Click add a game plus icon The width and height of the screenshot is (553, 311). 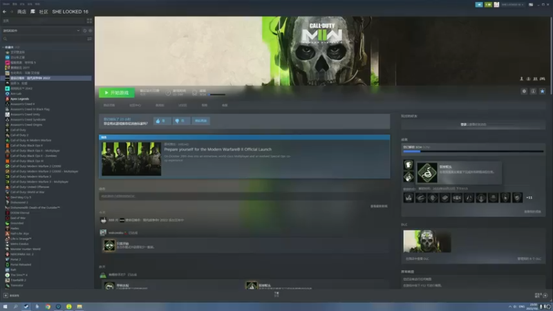click(x=6, y=296)
